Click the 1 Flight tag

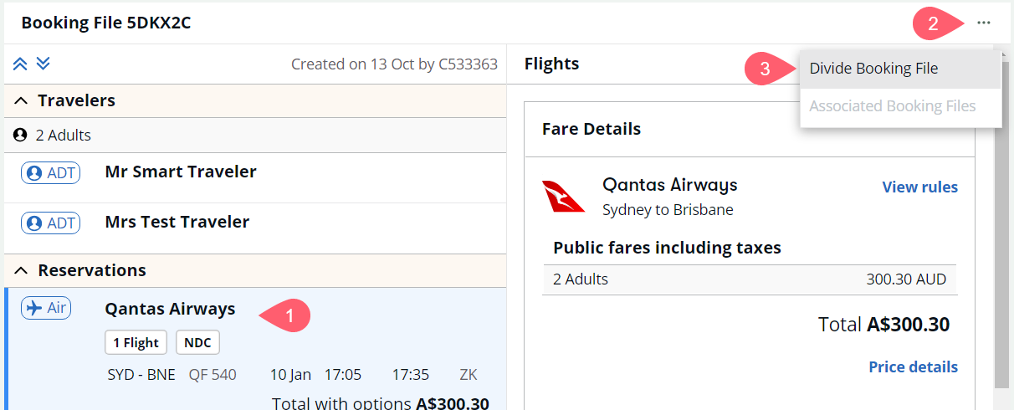pos(136,342)
